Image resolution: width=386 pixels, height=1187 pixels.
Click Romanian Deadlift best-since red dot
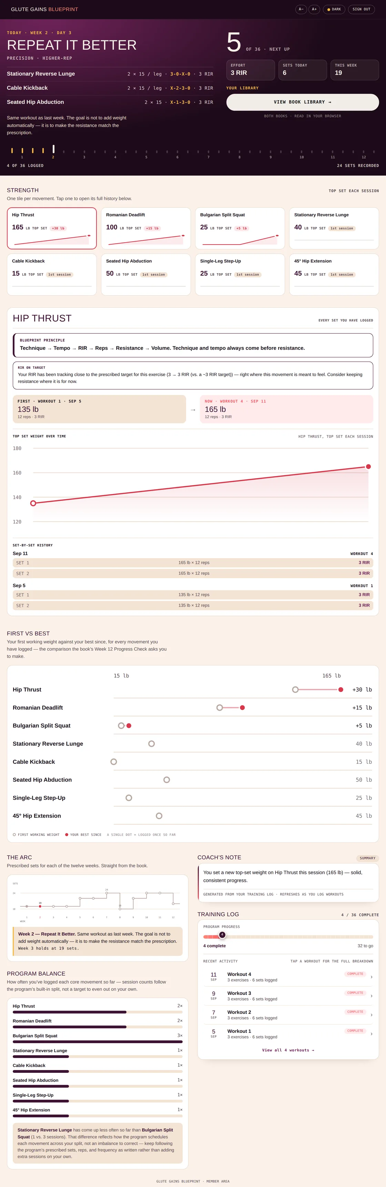click(242, 708)
